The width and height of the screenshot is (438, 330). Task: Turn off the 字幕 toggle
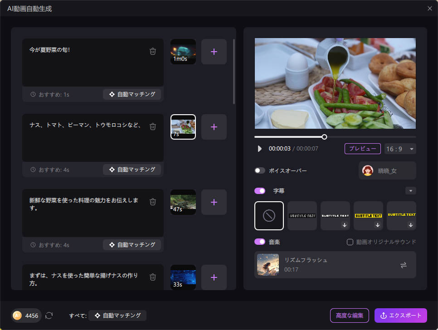pyautogui.click(x=260, y=191)
